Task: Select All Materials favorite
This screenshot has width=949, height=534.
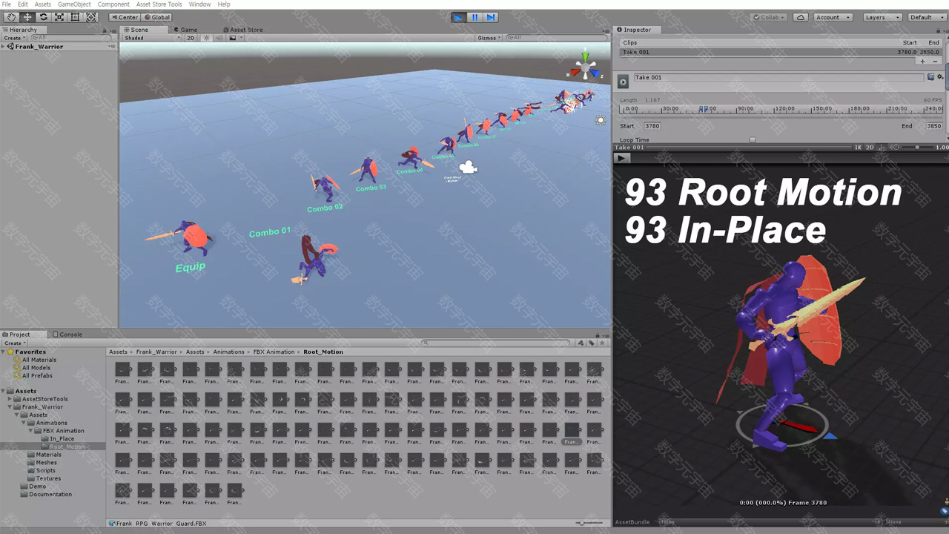Action: [39, 360]
